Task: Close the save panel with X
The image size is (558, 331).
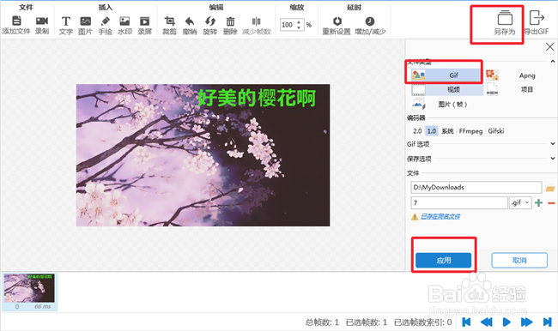Action: click(549, 46)
